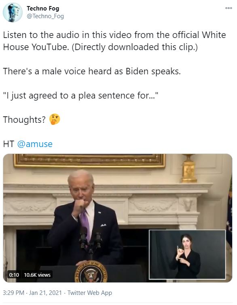Click the Twitter Web App source link
The height and width of the screenshot is (305, 237).
[89, 293]
